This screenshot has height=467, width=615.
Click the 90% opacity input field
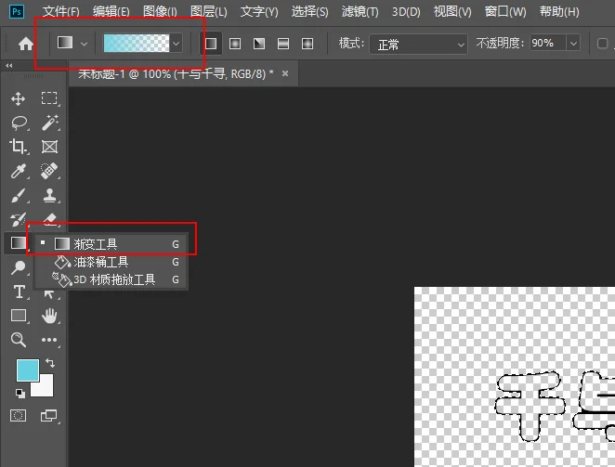pyautogui.click(x=548, y=43)
